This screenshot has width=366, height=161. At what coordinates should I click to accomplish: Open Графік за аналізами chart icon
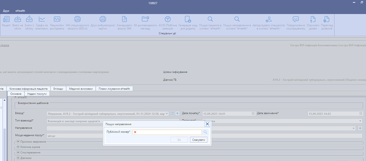pyautogui.click(x=42, y=19)
